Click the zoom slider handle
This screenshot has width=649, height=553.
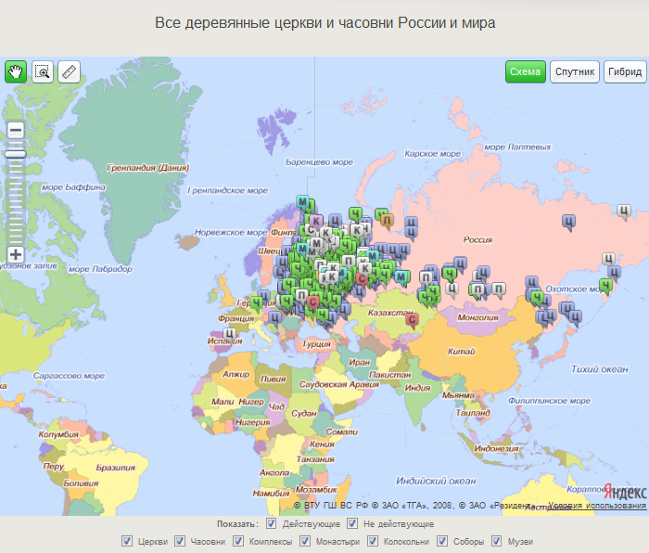pos(16,154)
